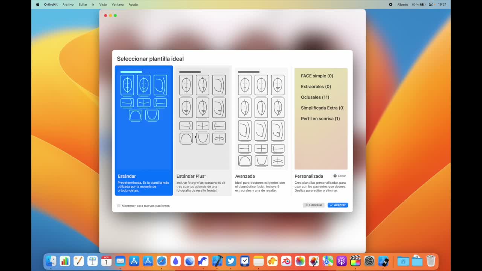Enable Mantener para nuevos pacientes checkbox
This screenshot has height=271, width=482.
(x=119, y=206)
